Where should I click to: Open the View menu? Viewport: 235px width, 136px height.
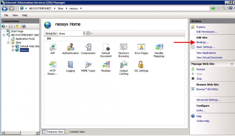click(15, 15)
